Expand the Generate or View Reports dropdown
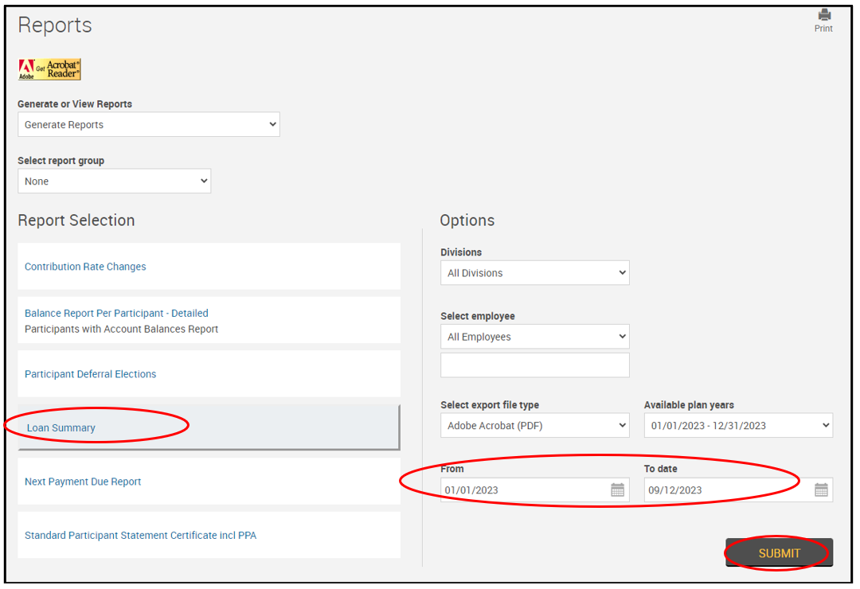The image size is (860, 589). click(x=148, y=125)
